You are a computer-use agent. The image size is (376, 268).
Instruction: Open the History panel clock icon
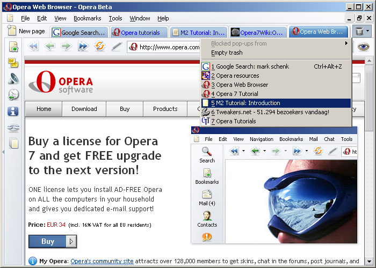(x=13, y=95)
